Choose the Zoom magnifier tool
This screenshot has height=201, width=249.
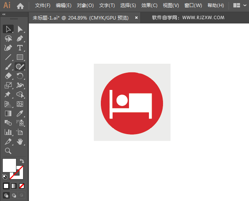click(x=8, y=151)
